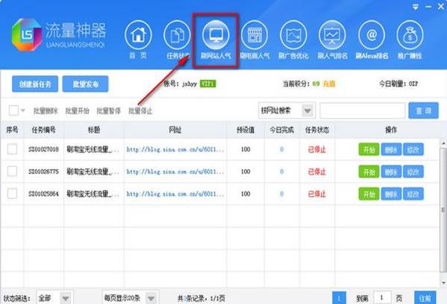Open the 刷人气排名 presentation icon
The height and width of the screenshot is (304, 447).
tap(332, 35)
